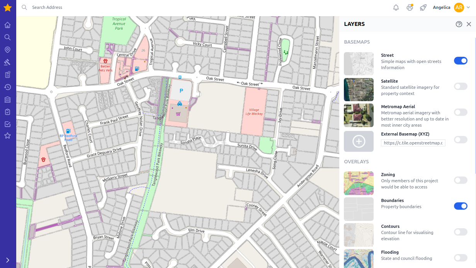This screenshot has height=268, width=476.
Task: Click the Contours overlay thumbnail
Action: 359,235
